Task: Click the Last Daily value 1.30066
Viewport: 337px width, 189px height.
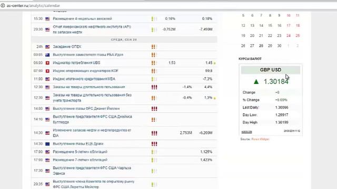Action: [282, 108]
